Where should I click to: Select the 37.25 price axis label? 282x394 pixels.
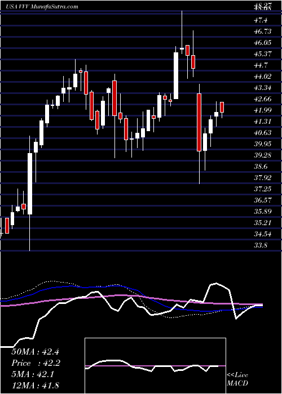click(263, 189)
